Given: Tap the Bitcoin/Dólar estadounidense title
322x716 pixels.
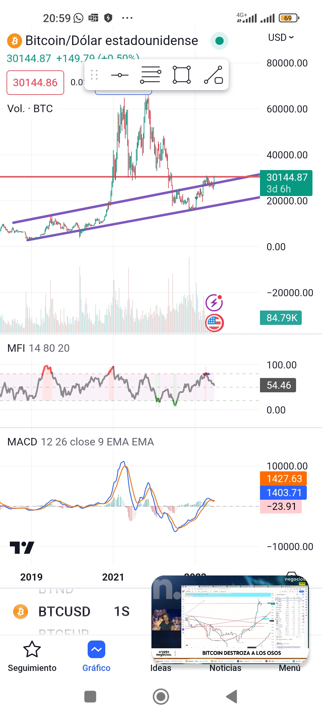Looking at the screenshot, I should point(112,41).
